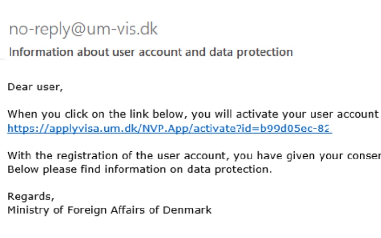Click the "https" prefix of the link
381x238 pixels.
pos(19,129)
